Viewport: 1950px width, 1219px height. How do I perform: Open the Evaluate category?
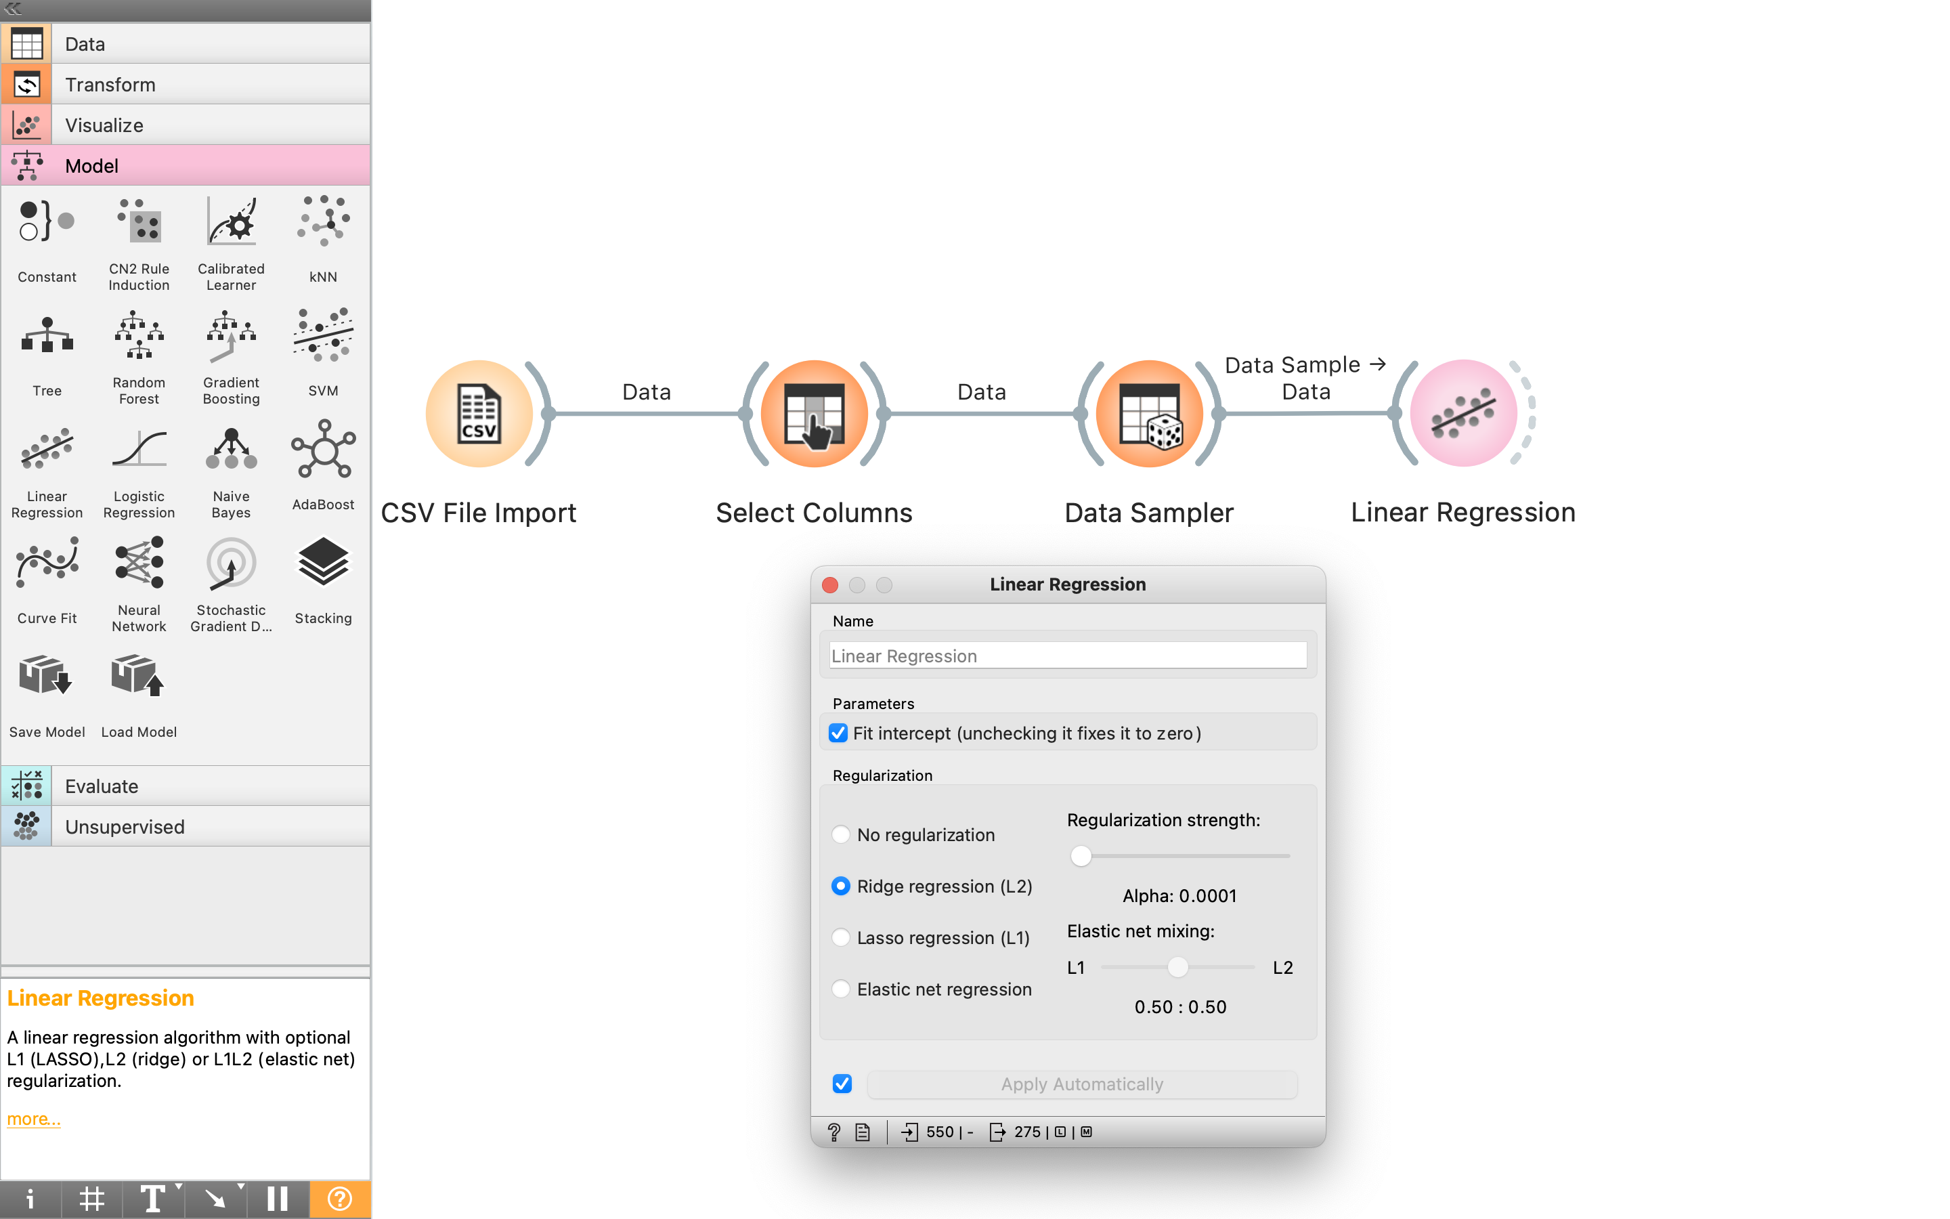tap(186, 786)
